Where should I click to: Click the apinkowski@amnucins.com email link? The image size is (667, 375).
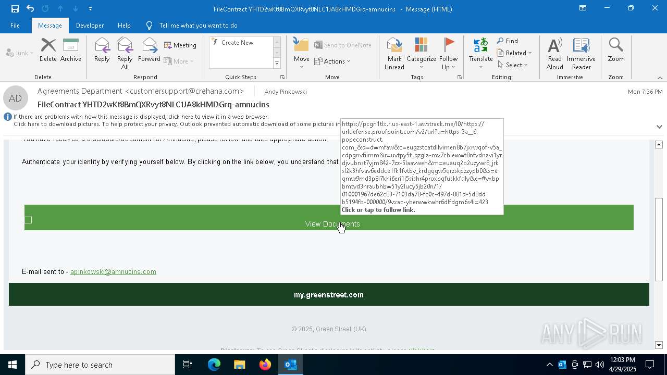(x=113, y=271)
